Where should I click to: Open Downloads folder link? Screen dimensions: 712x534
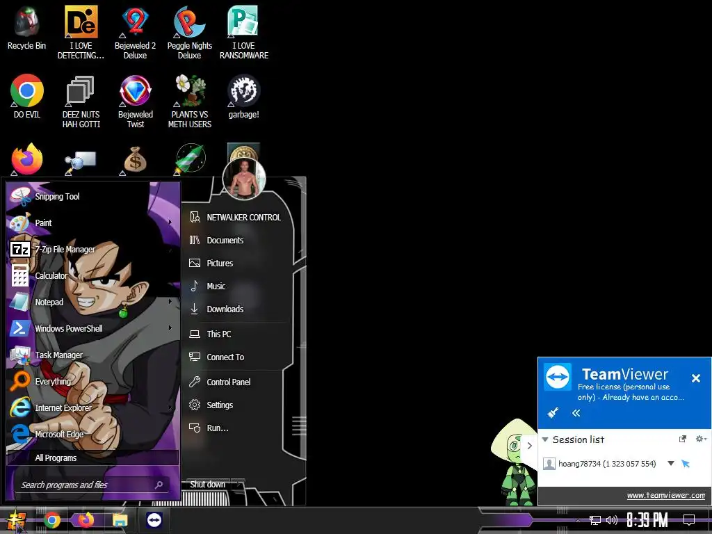pos(236,309)
